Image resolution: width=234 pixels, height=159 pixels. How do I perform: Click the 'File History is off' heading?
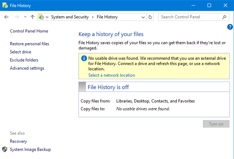[x=108, y=87]
